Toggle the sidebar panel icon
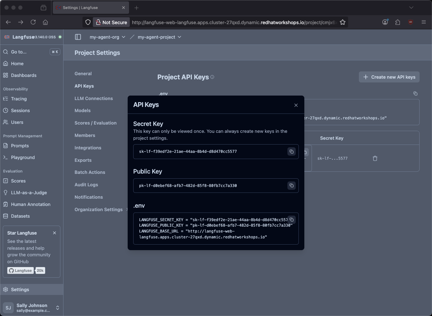 point(78,37)
